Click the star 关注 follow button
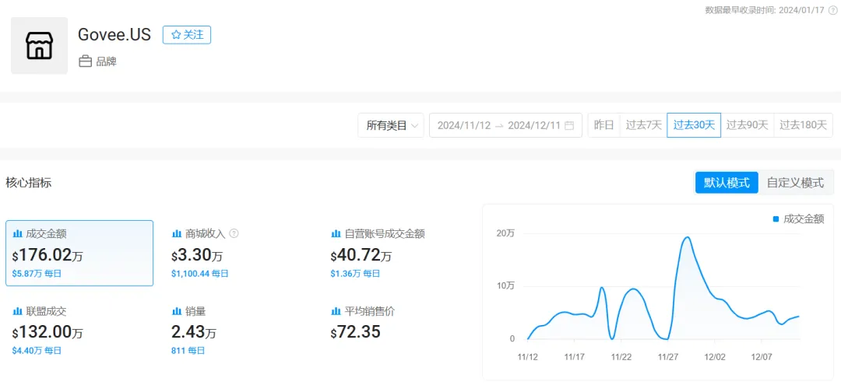The image size is (841, 385). (187, 35)
